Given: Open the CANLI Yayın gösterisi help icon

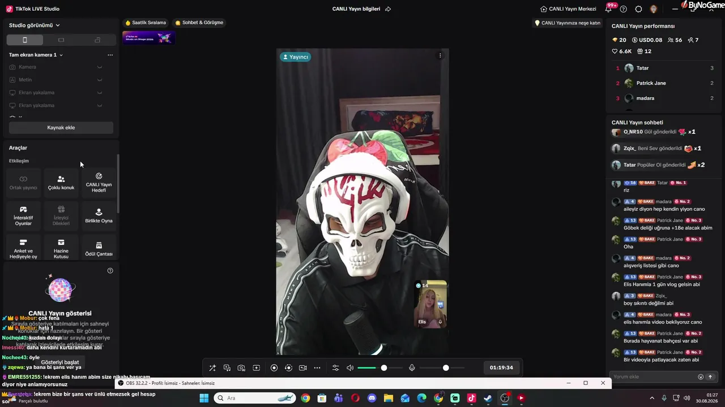Looking at the screenshot, I should coord(110,271).
